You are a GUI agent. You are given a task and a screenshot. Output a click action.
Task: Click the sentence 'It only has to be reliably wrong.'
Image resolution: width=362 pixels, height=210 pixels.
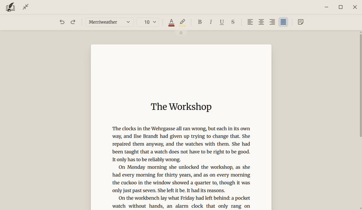(146, 160)
